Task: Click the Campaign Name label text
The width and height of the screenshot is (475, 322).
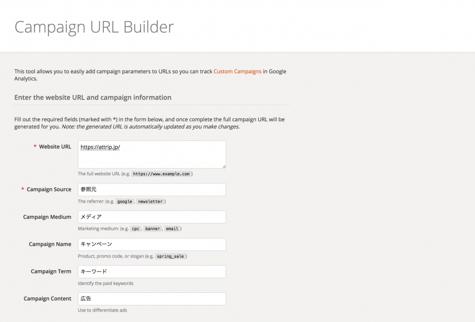Action: [x=50, y=245]
